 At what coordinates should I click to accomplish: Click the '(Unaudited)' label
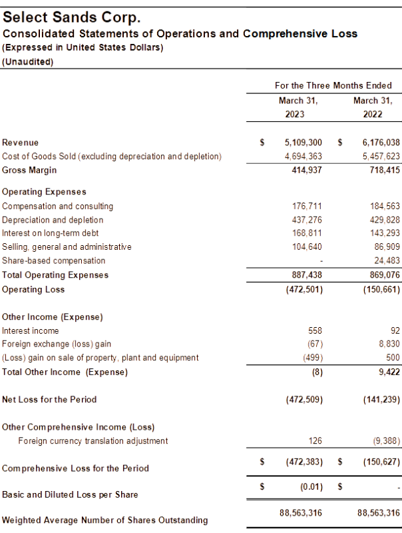(x=28, y=62)
